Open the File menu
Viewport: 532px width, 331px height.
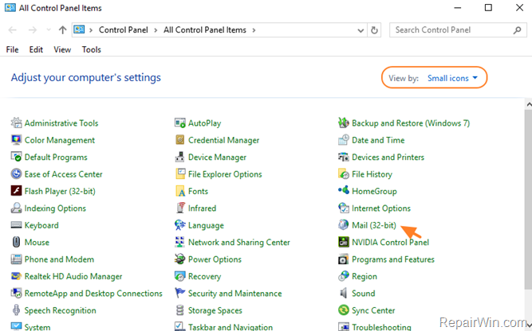click(x=12, y=50)
